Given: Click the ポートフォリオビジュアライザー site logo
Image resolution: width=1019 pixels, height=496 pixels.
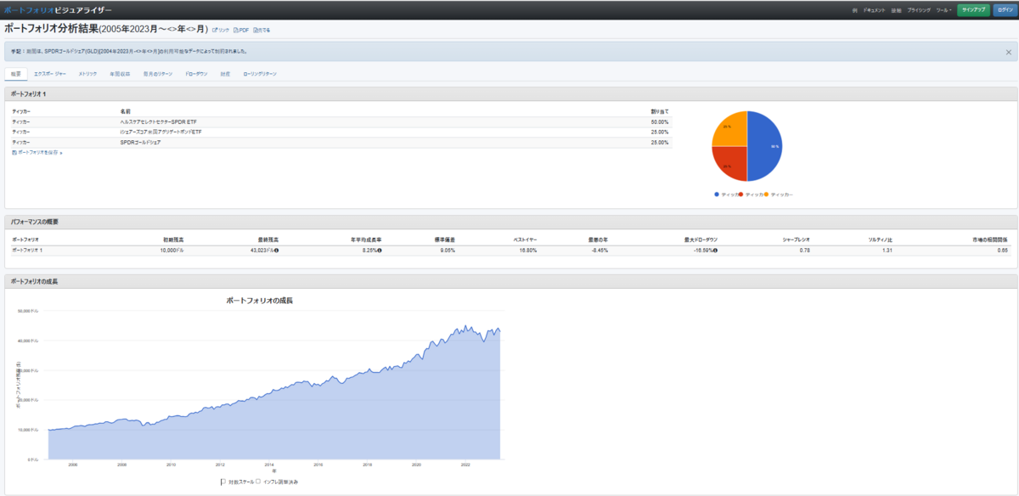Looking at the screenshot, I should (x=58, y=9).
